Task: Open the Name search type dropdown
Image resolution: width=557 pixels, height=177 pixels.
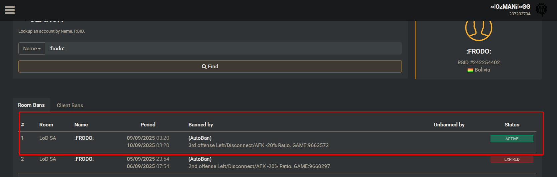Action: (32, 49)
